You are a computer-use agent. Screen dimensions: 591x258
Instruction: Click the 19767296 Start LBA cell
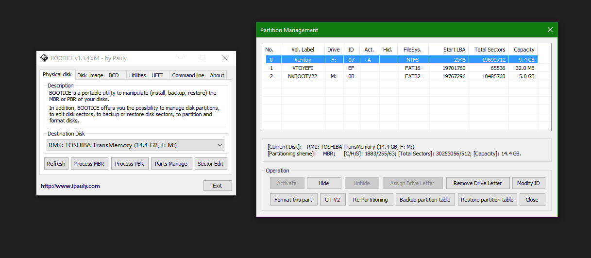(449, 76)
